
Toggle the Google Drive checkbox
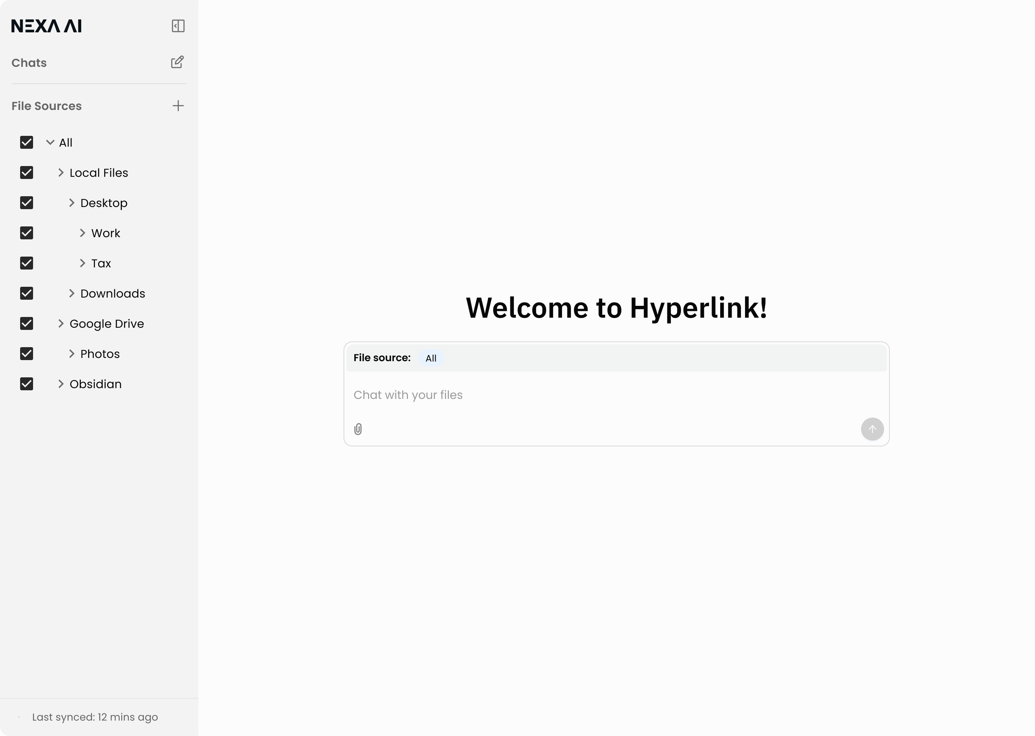pos(27,323)
